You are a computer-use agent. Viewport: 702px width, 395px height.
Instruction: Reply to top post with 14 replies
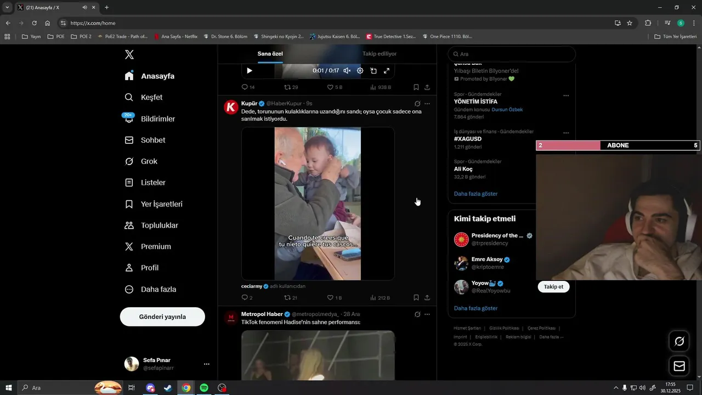click(248, 87)
